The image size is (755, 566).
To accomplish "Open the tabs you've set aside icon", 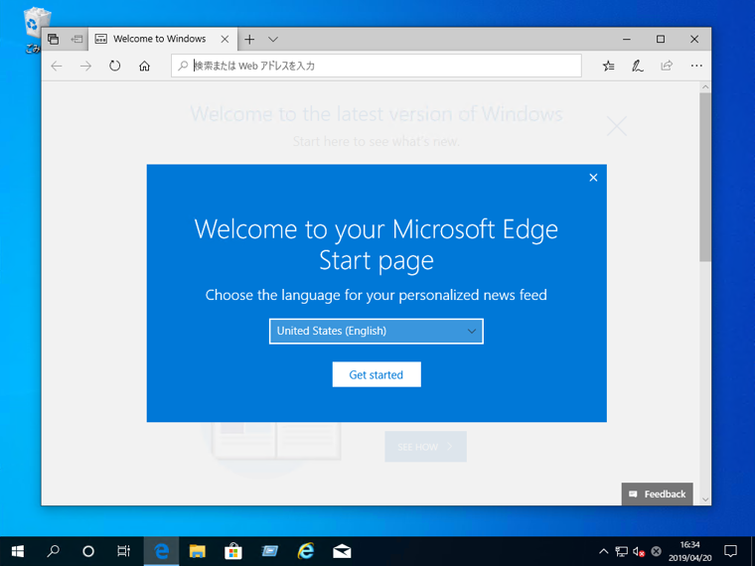I will 53,39.
